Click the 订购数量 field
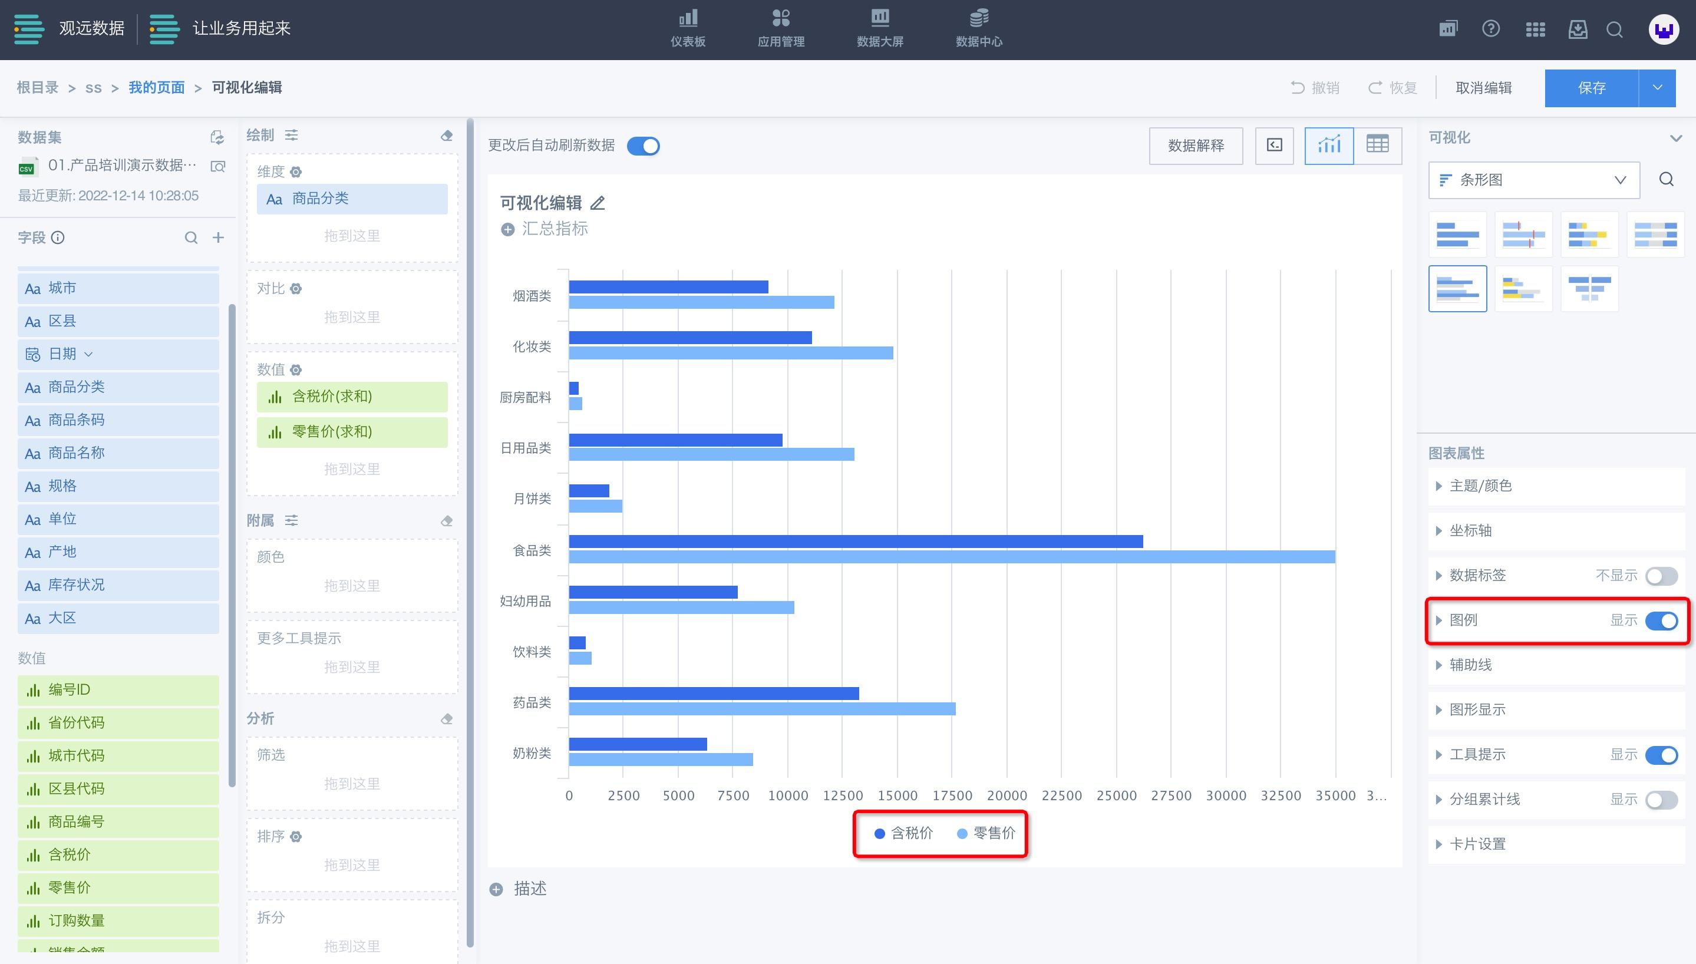 tap(118, 922)
